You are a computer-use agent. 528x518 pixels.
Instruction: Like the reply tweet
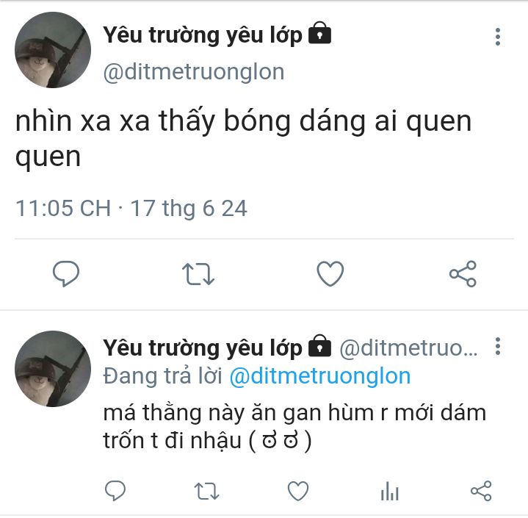coord(298,491)
